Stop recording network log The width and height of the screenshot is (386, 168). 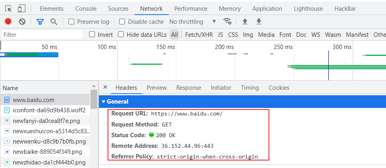[8, 22]
